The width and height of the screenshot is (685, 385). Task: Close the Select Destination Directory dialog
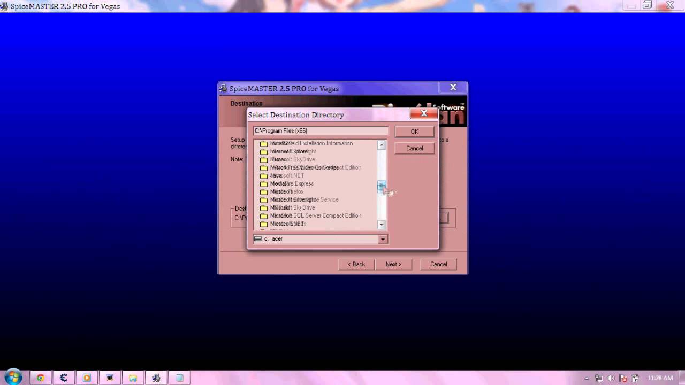[x=424, y=113]
